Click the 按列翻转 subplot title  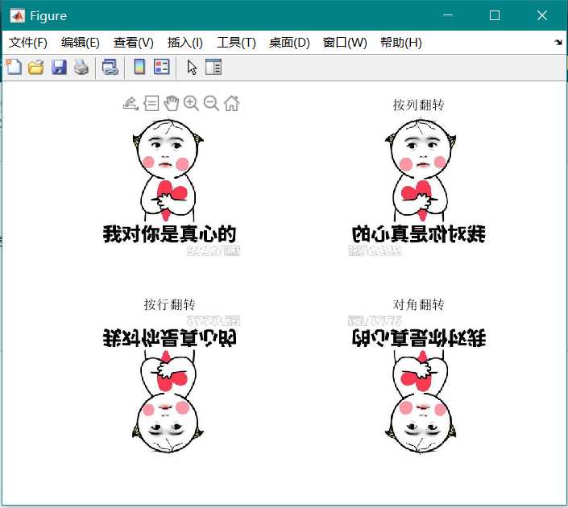coord(418,105)
